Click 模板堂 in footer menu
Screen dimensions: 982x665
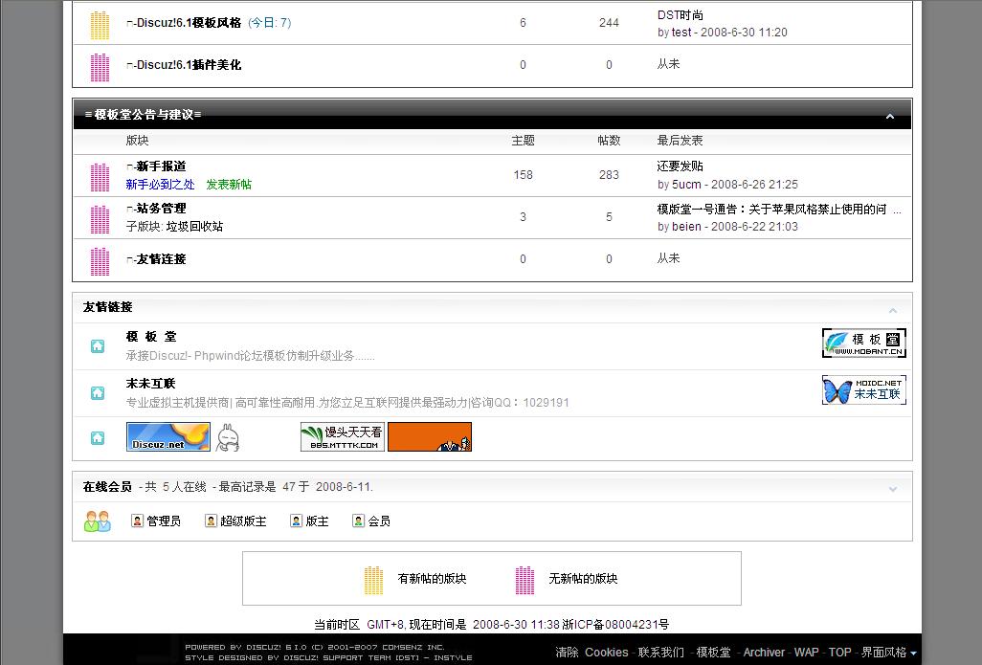tap(713, 653)
